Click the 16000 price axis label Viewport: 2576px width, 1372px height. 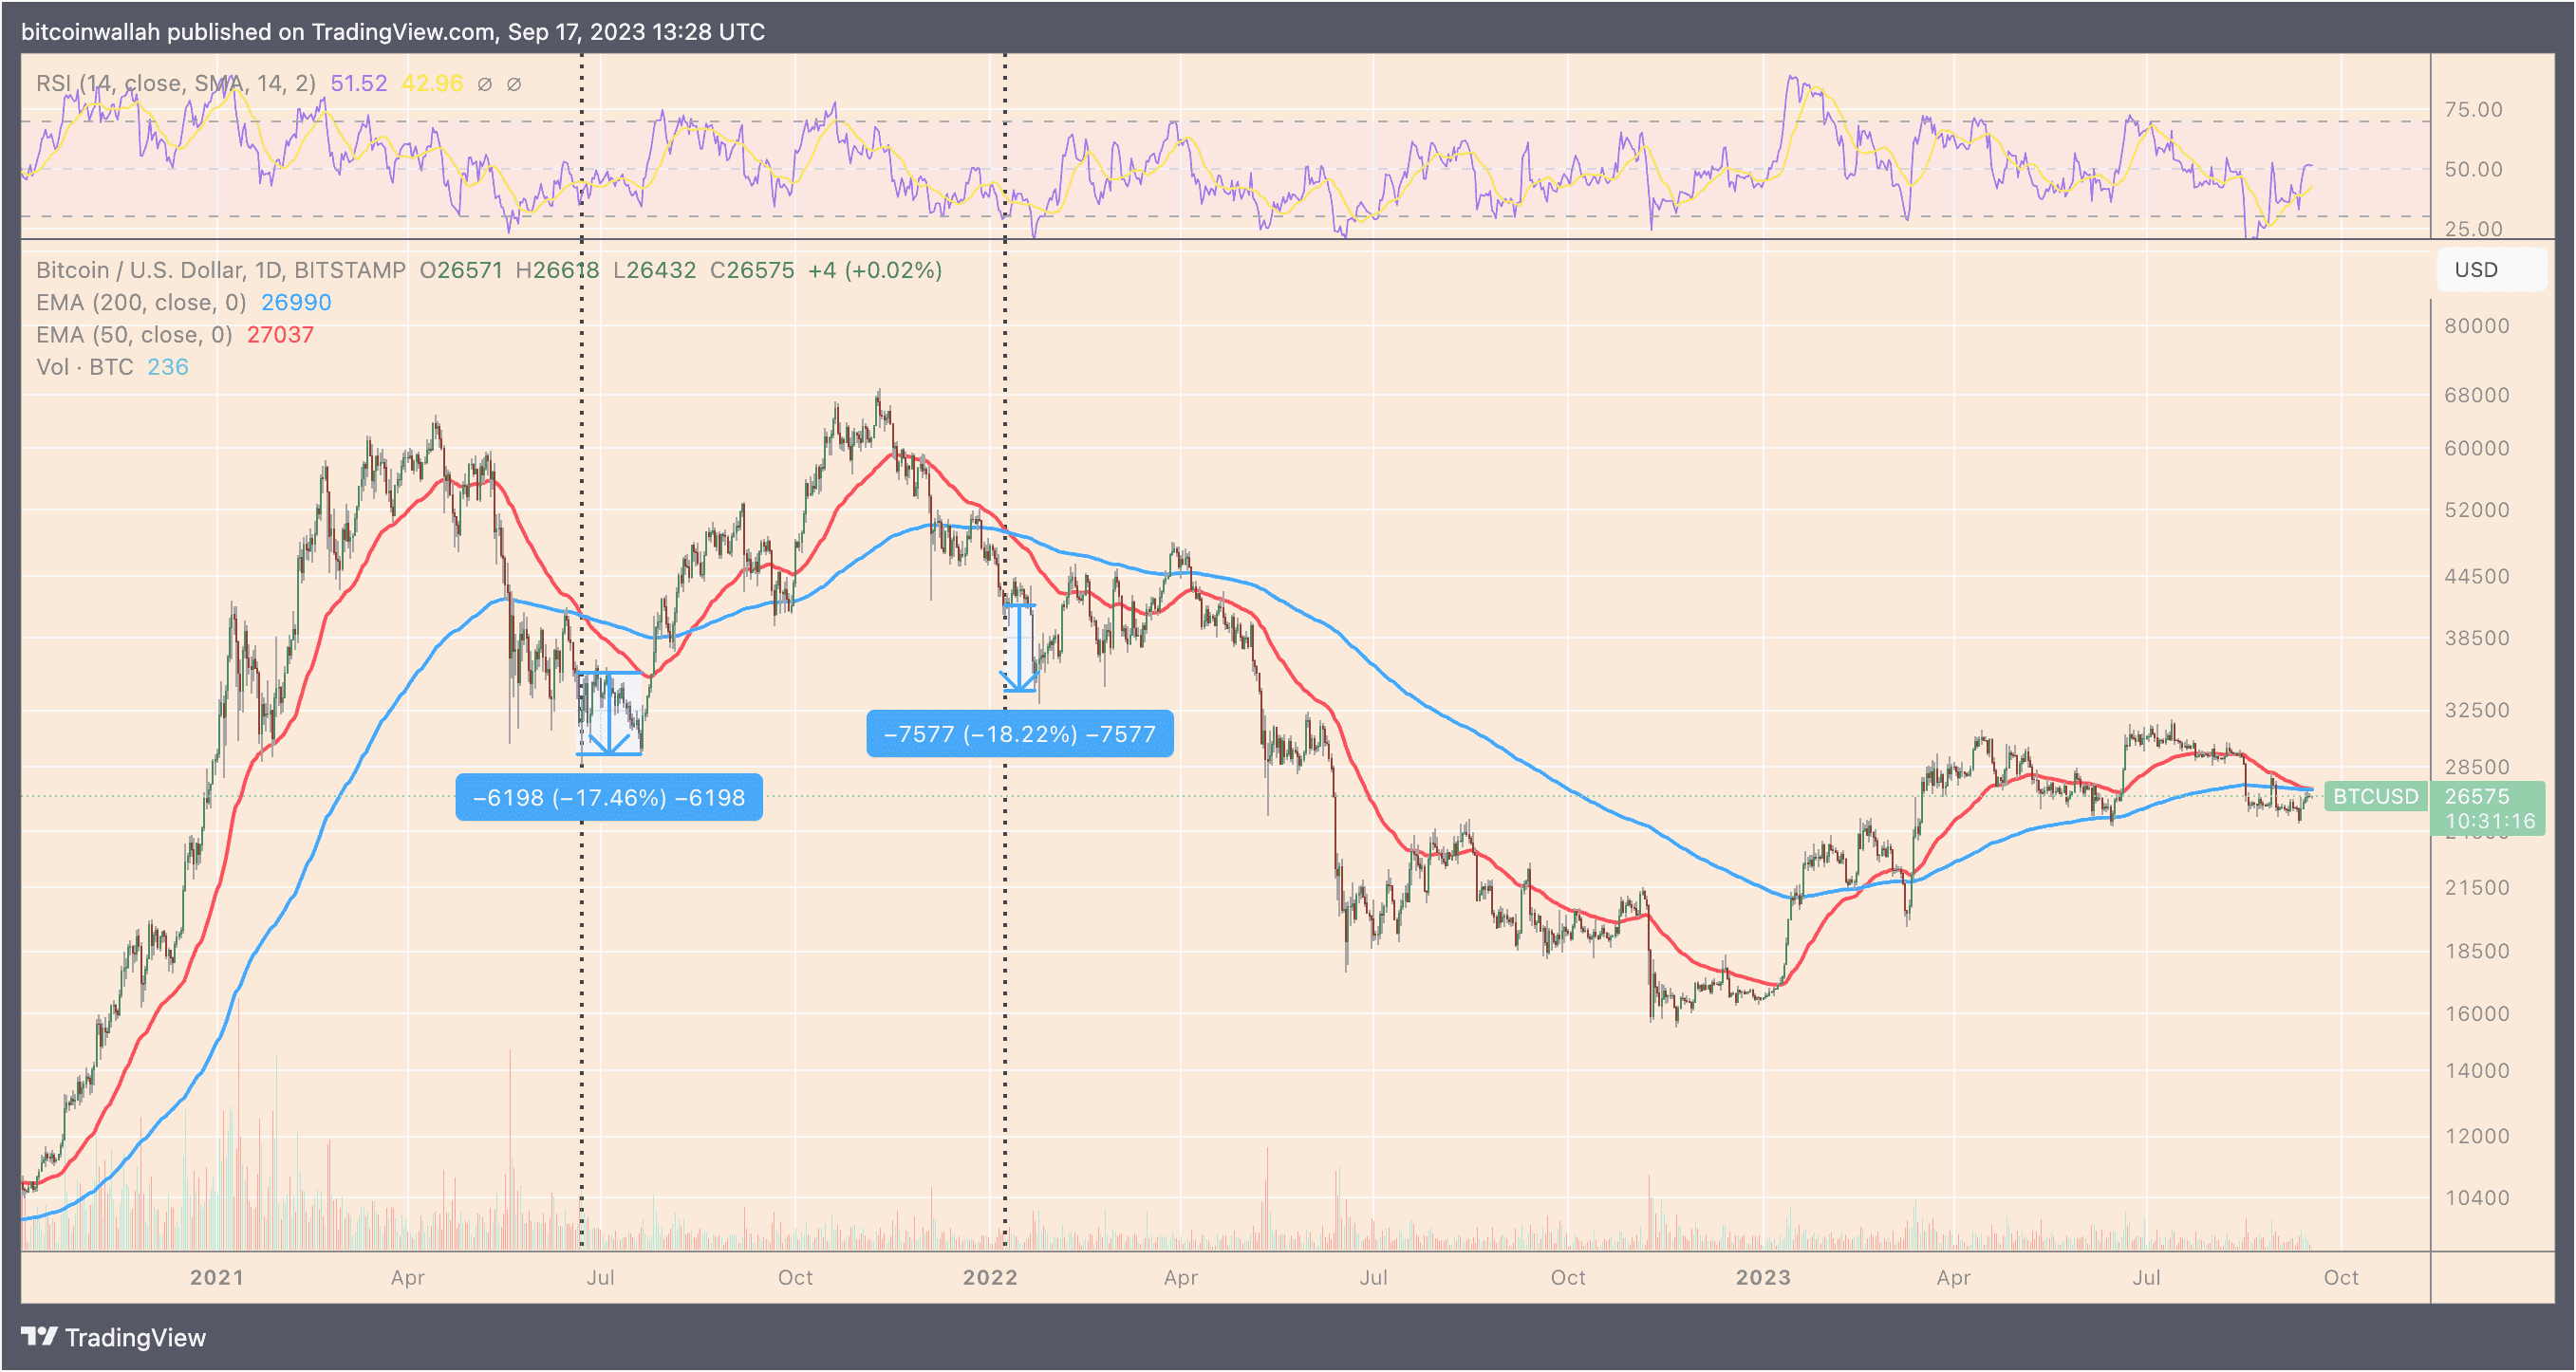click(x=2477, y=1013)
